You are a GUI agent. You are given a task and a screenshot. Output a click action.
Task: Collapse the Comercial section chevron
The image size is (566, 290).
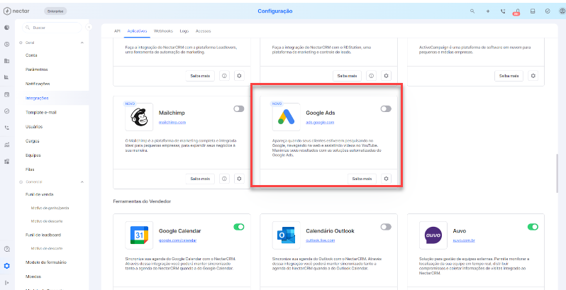[x=82, y=182]
